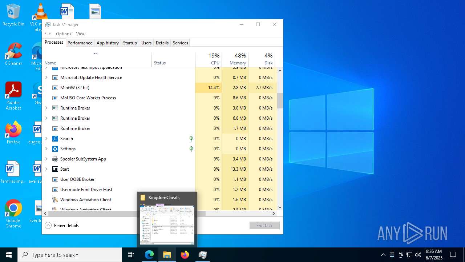Screen dimensions: 465x262
Task: Click the green leaf status icon for Search
Action: tap(191, 139)
